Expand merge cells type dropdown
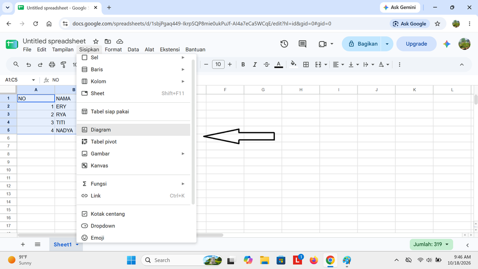The width and height of the screenshot is (478, 269). coord(325,64)
